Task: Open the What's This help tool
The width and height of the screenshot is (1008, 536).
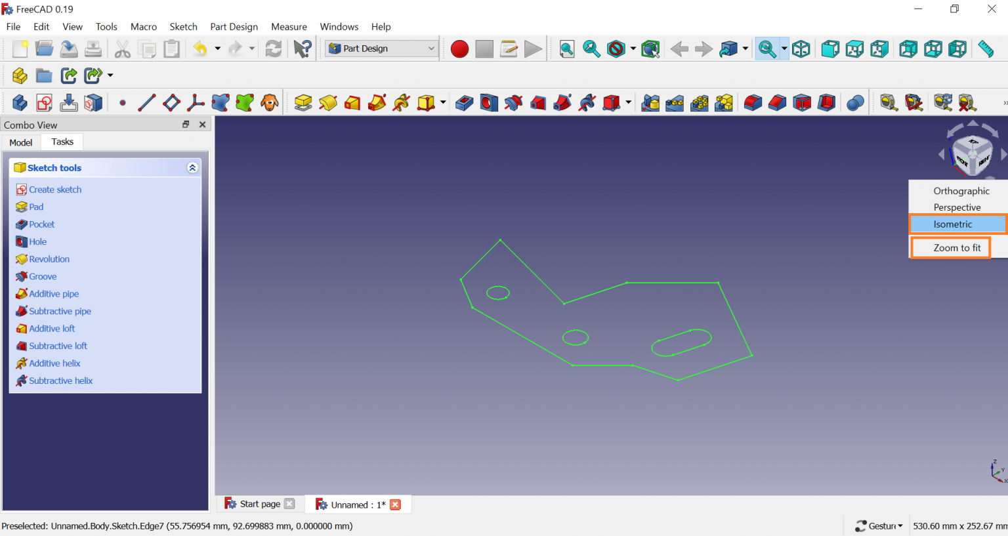Action: coord(303,49)
